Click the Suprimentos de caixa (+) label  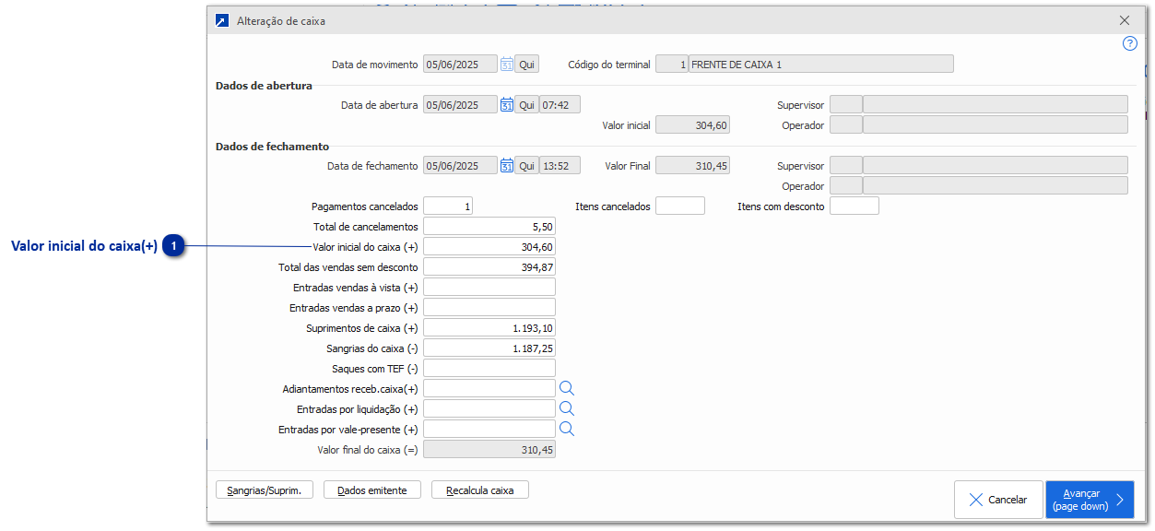tap(362, 328)
